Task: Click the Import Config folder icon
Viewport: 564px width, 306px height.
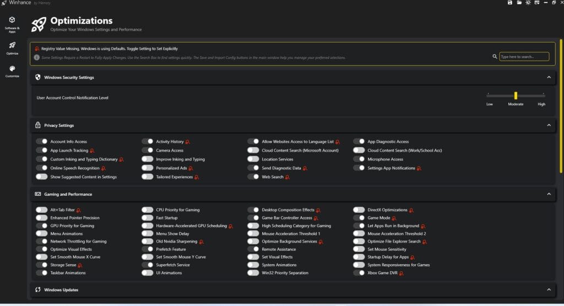Action: point(519,3)
